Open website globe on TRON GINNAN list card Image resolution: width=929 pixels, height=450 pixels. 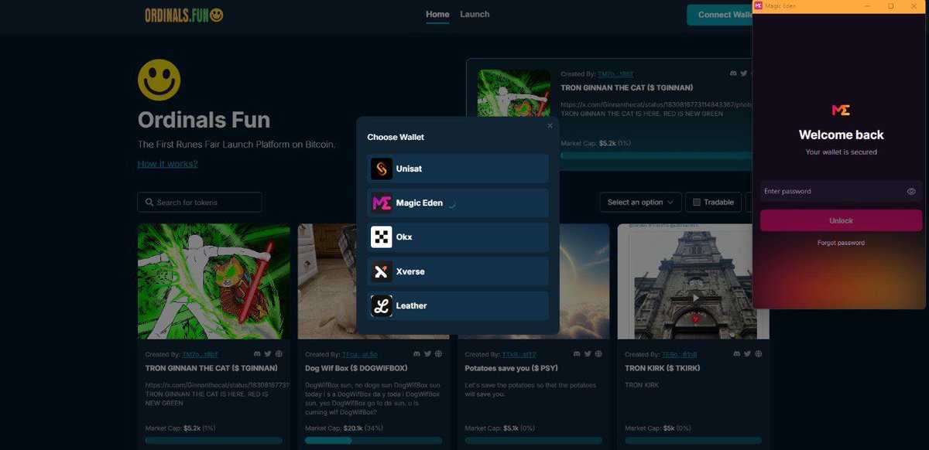point(279,354)
